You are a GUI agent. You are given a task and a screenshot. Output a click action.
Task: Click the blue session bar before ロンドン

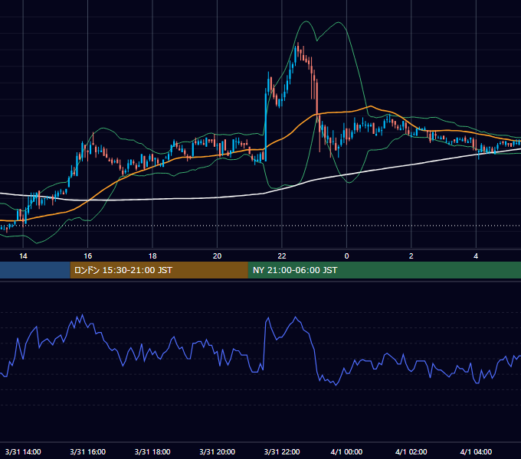pos(35,270)
